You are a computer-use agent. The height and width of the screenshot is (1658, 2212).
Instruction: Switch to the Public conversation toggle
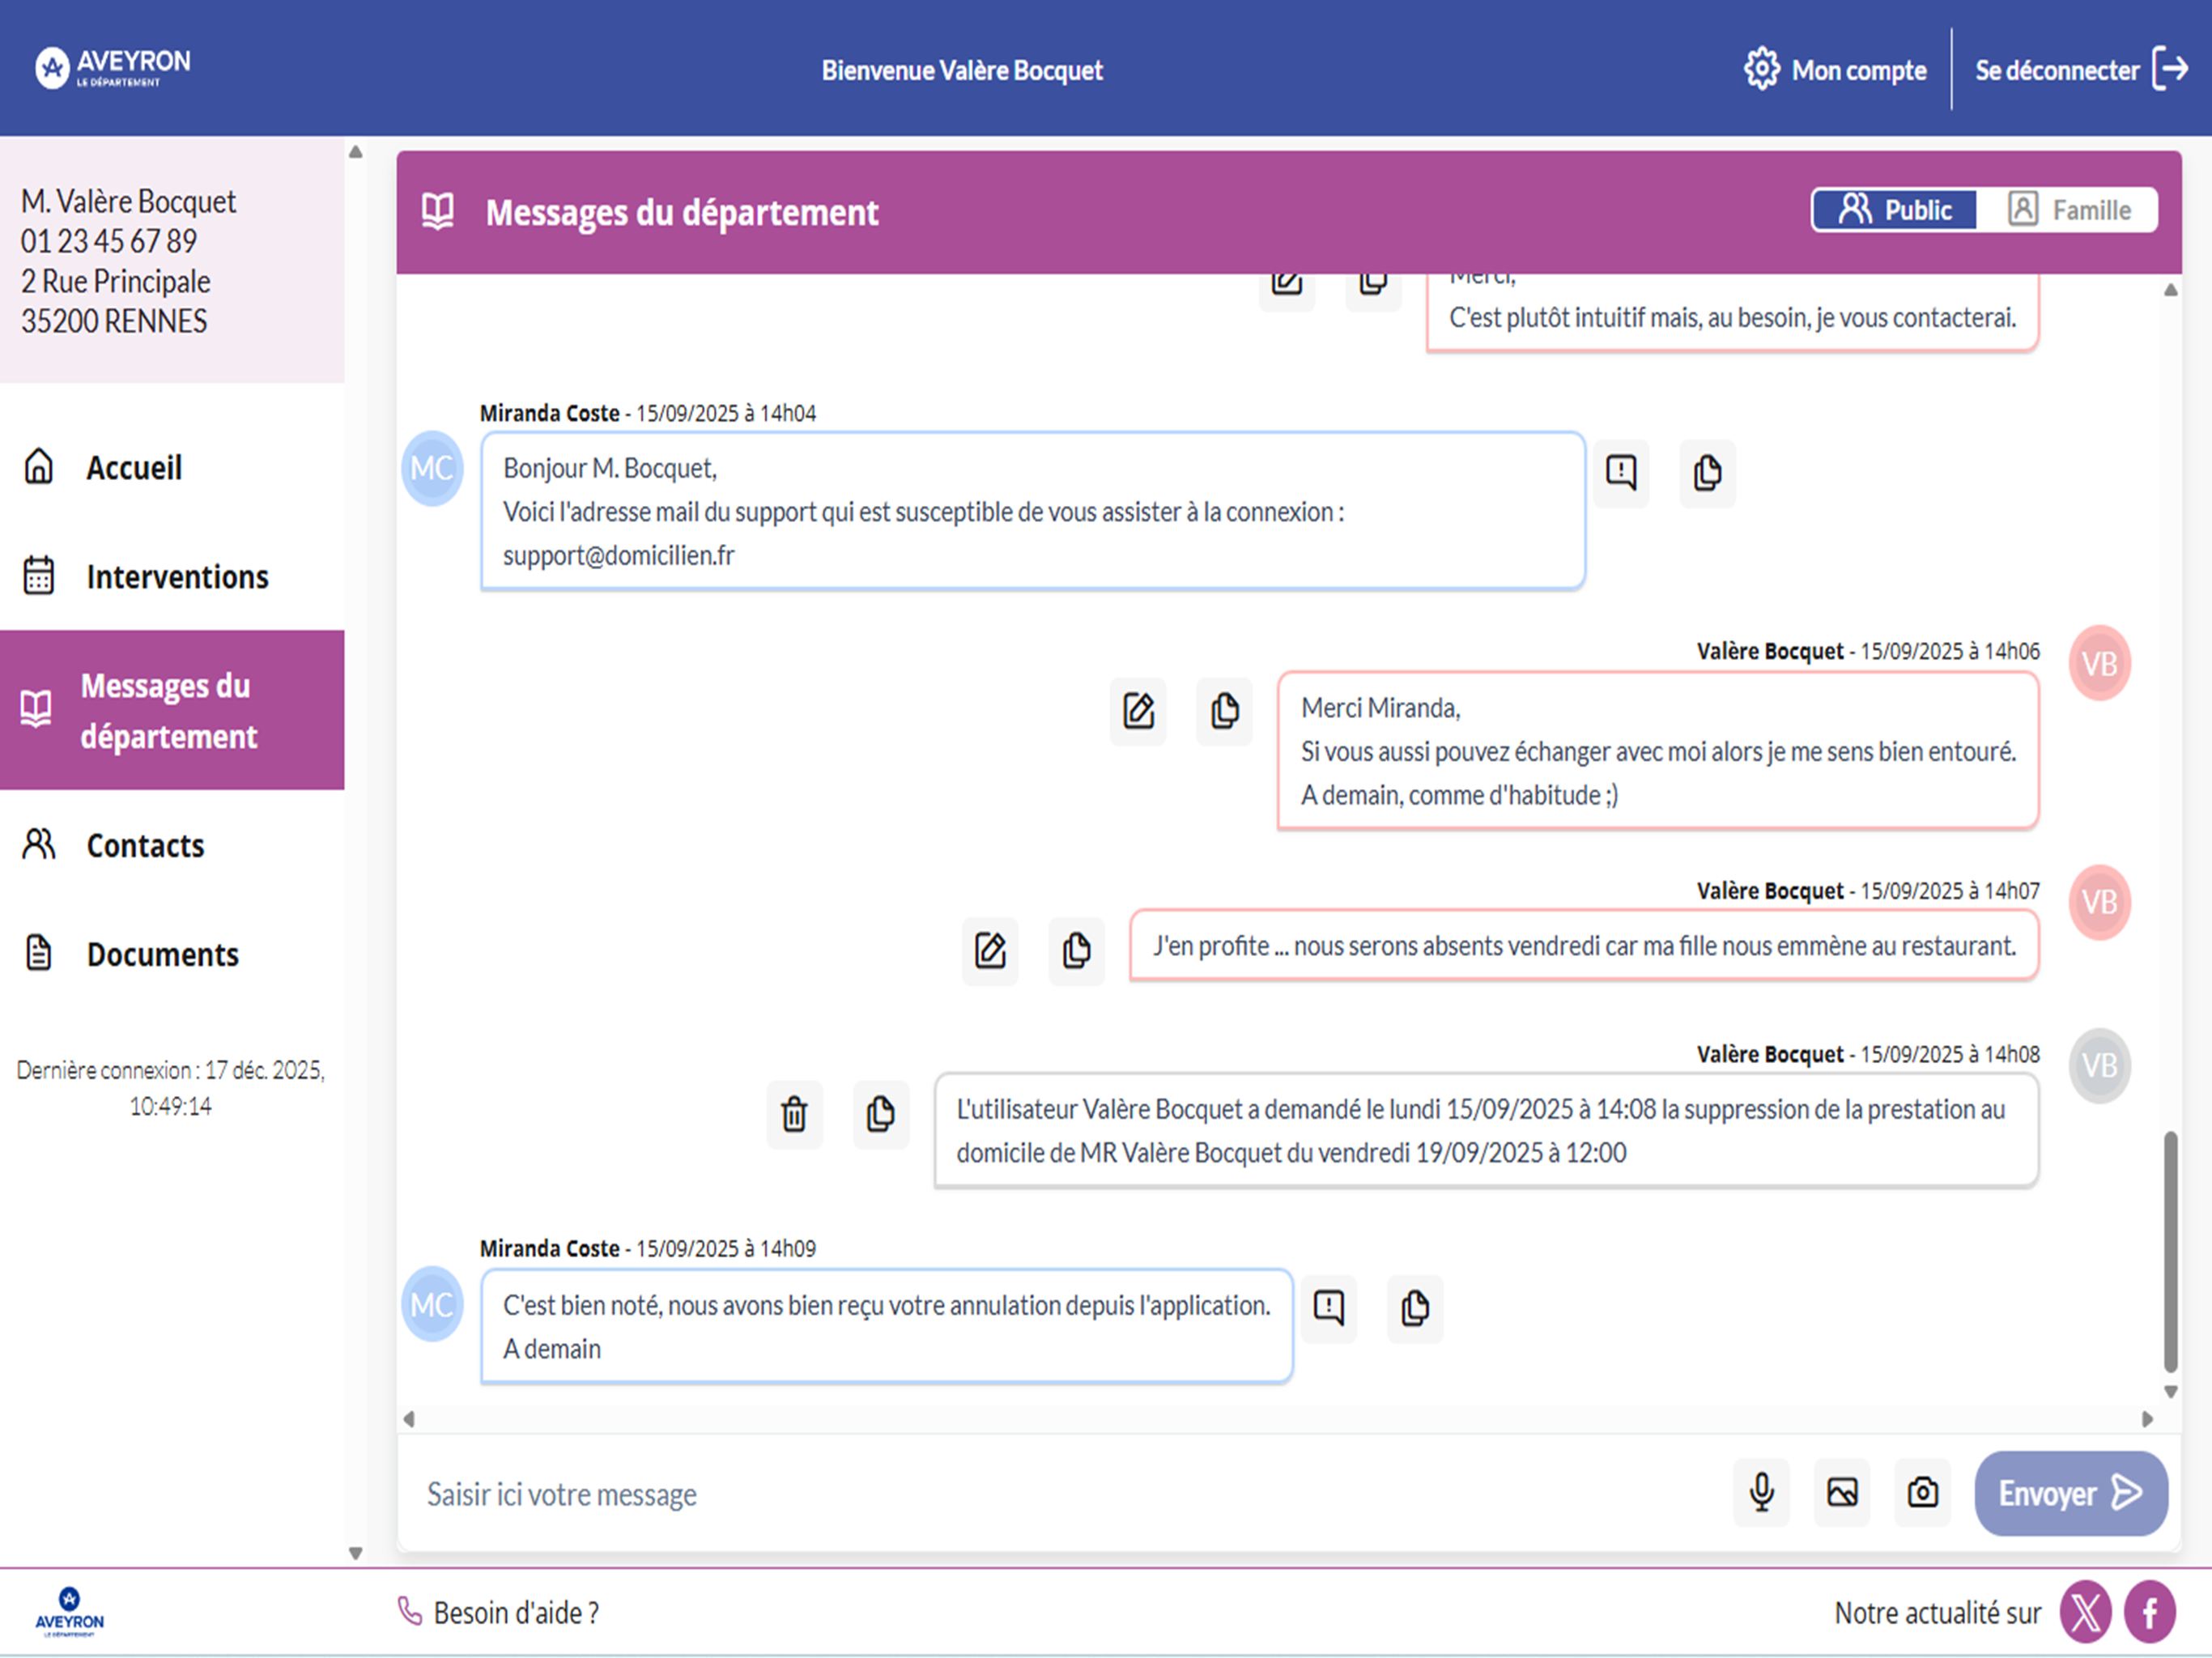pyautogui.click(x=1895, y=210)
